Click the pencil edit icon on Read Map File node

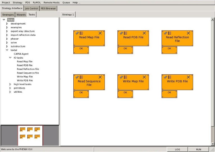76,33
